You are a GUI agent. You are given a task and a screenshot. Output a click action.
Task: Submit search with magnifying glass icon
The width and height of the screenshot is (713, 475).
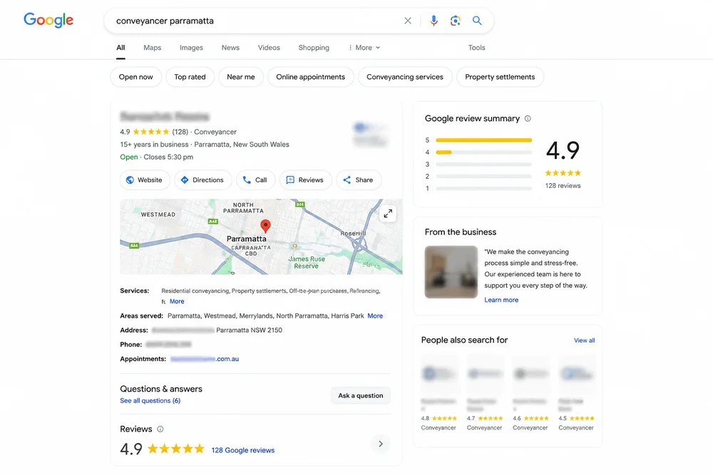coord(477,21)
